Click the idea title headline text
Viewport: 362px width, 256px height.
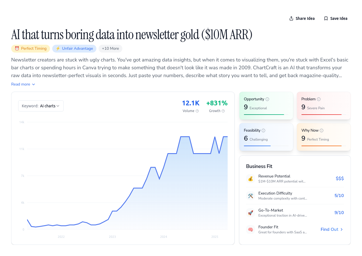(x=132, y=35)
